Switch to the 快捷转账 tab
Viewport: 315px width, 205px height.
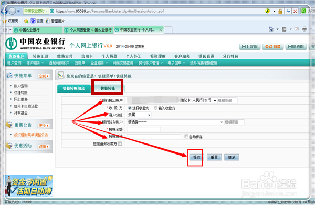tap(108, 88)
